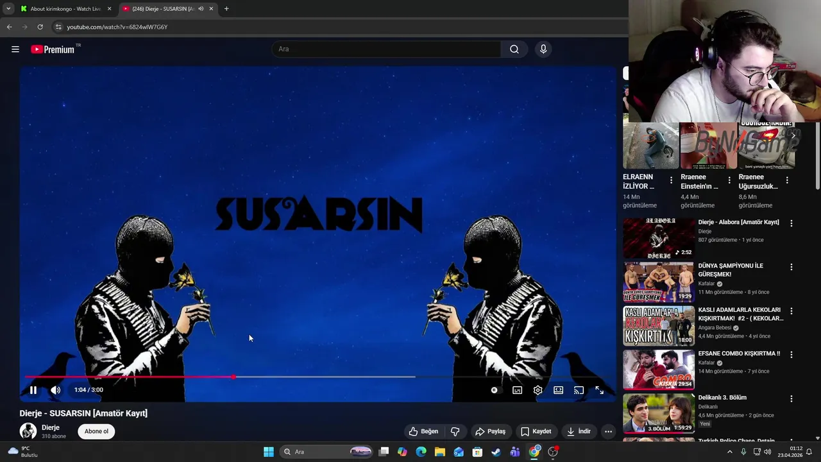Open more actions ellipsis under video
The image size is (821, 462).
[608, 431]
